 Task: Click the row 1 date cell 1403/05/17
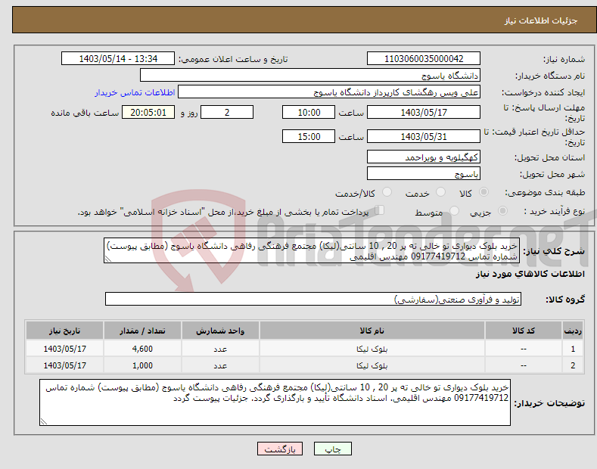pos(64,349)
